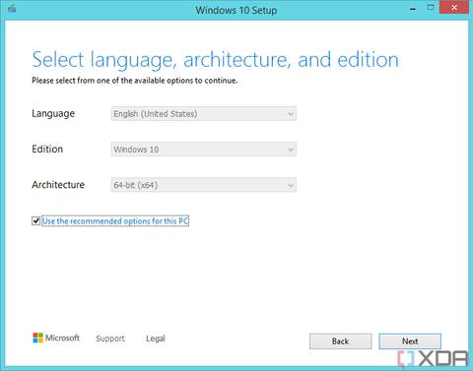Click the Microsoft logo in the footer

point(56,338)
